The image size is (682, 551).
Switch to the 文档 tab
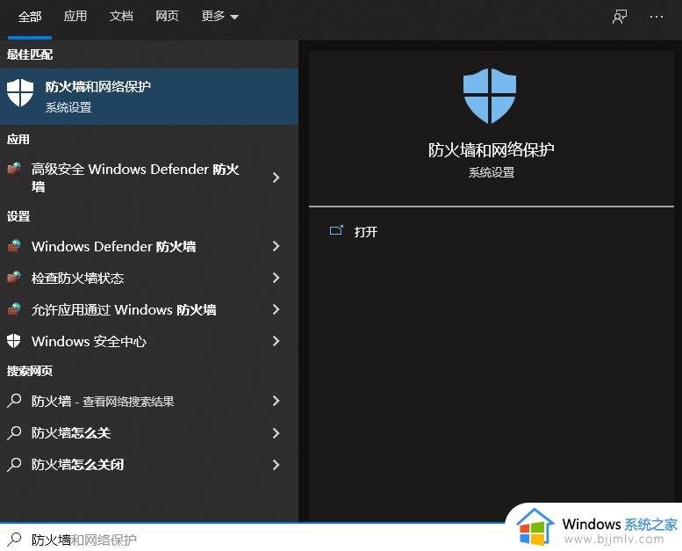(121, 16)
